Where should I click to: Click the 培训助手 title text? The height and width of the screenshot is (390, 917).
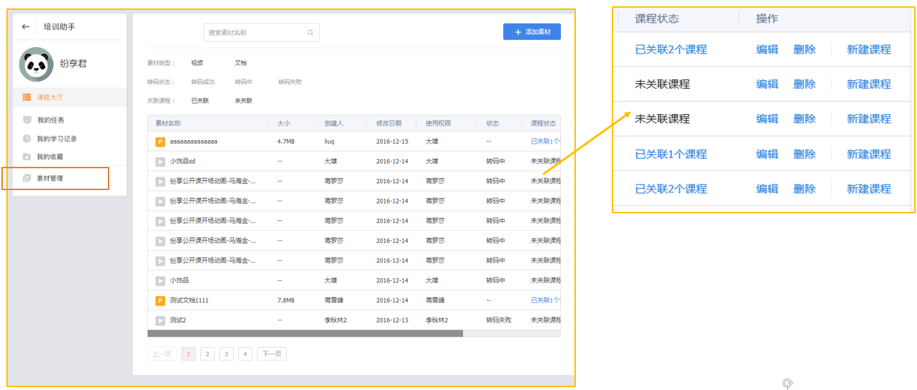pyautogui.click(x=59, y=27)
